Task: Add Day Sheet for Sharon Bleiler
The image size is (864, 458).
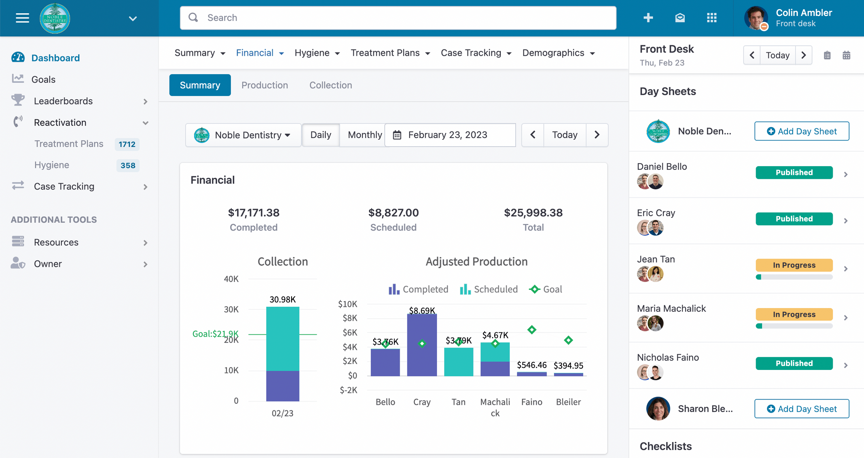Action: 801,409
